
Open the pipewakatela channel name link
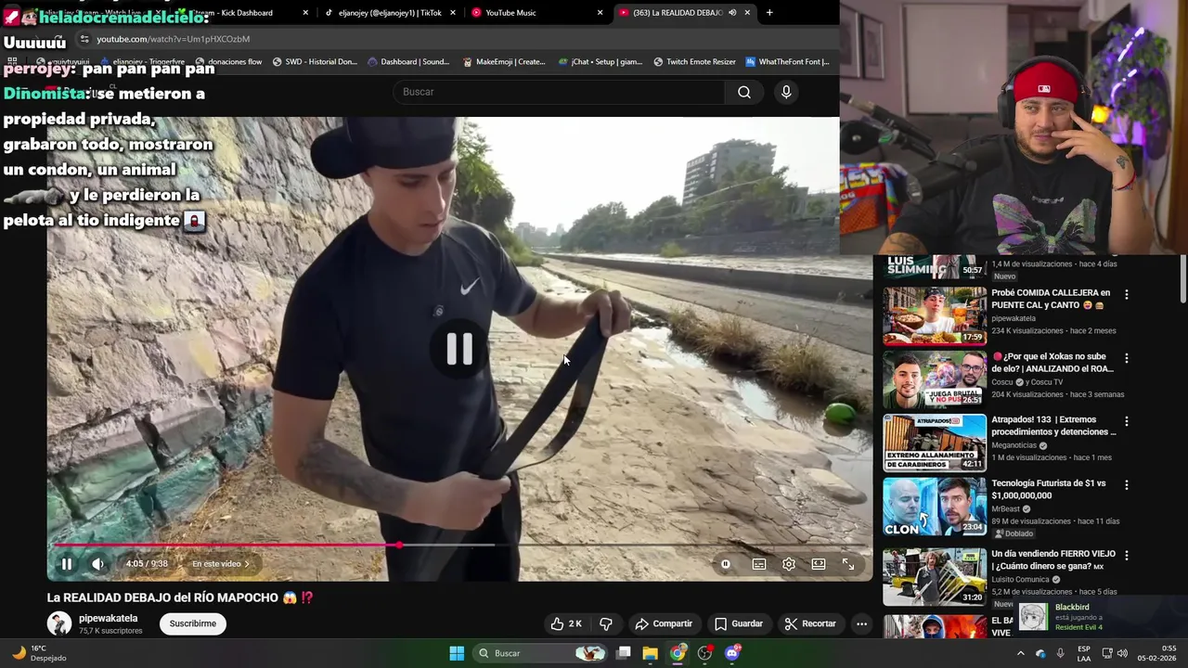point(108,618)
